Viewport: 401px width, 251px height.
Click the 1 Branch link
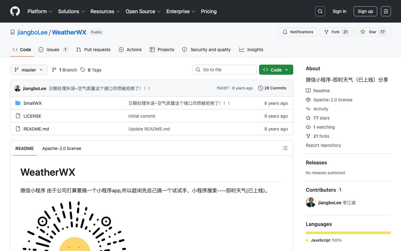(65, 70)
